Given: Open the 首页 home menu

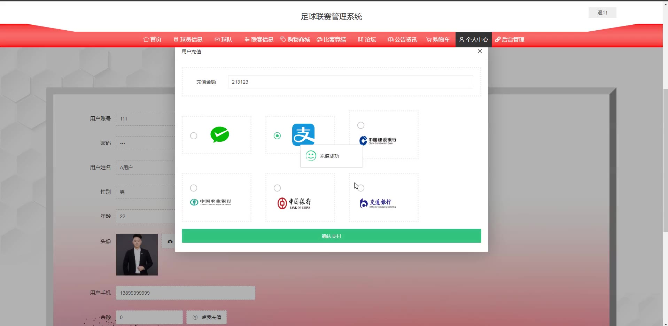Looking at the screenshot, I should click(x=153, y=39).
